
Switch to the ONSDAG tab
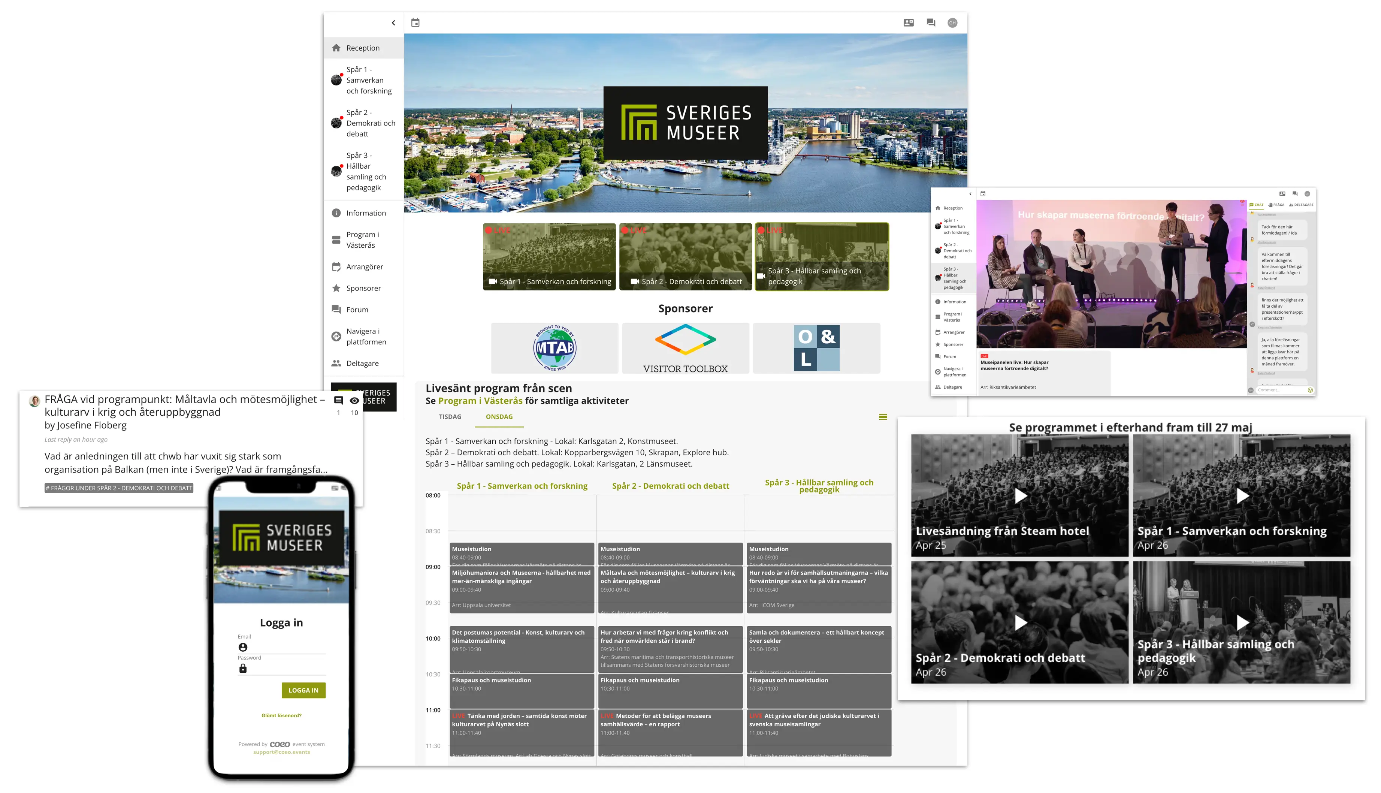(499, 417)
